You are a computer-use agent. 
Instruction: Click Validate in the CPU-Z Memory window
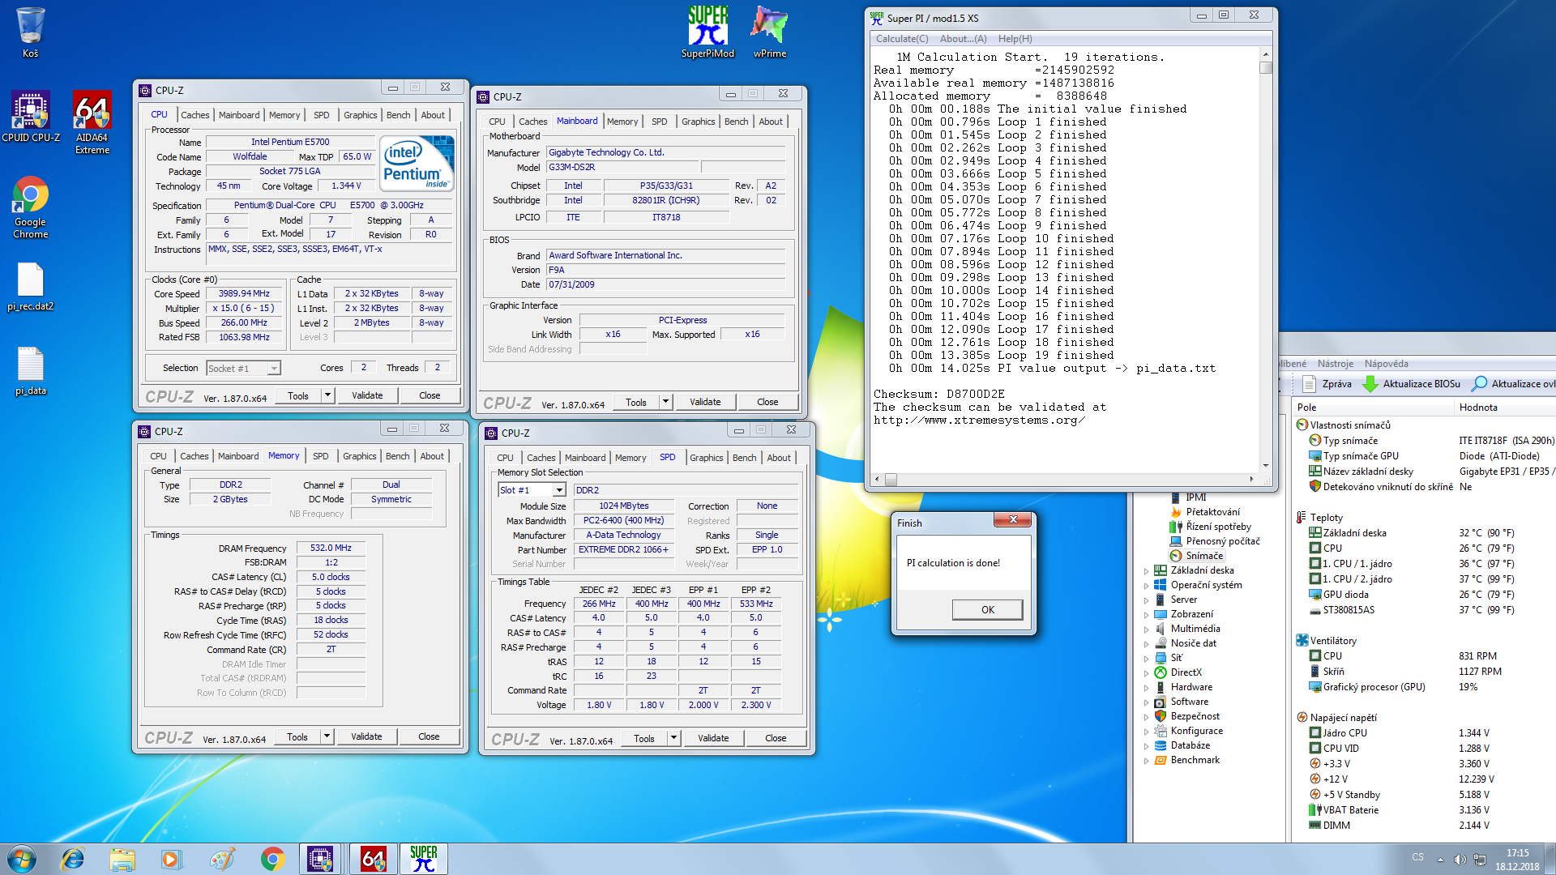click(366, 736)
